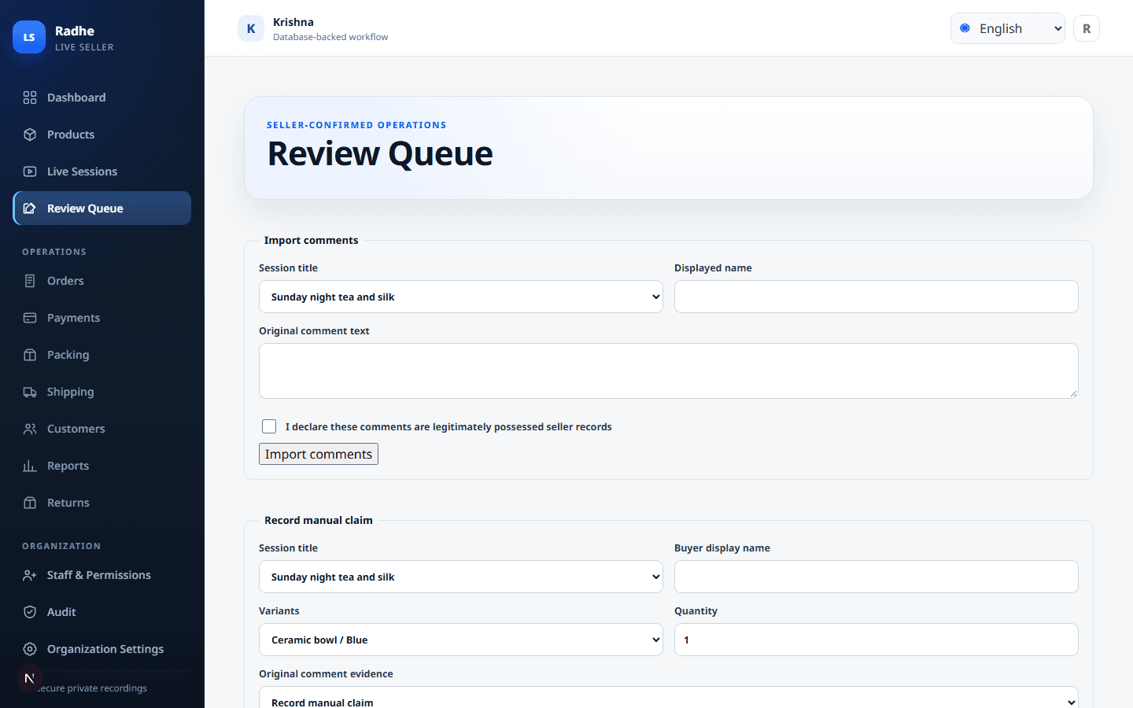Click the SELLER-CONFIRMED OPERATIONS label

click(356, 125)
